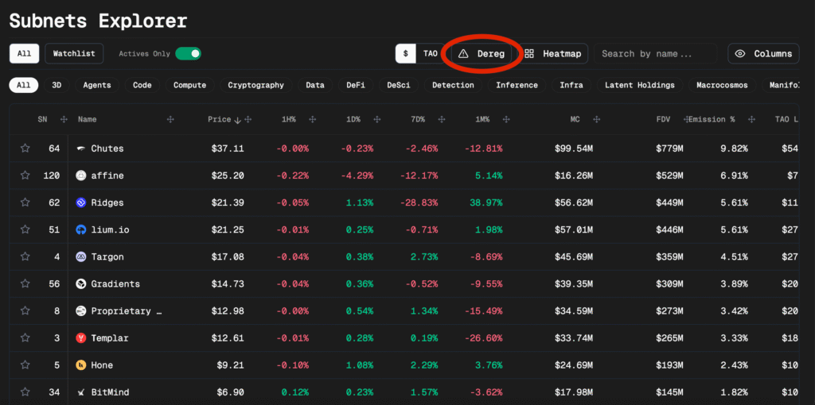The width and height of the screenshot is (815, 405).
Task: Open the Heatmap view
Action: 553,53
